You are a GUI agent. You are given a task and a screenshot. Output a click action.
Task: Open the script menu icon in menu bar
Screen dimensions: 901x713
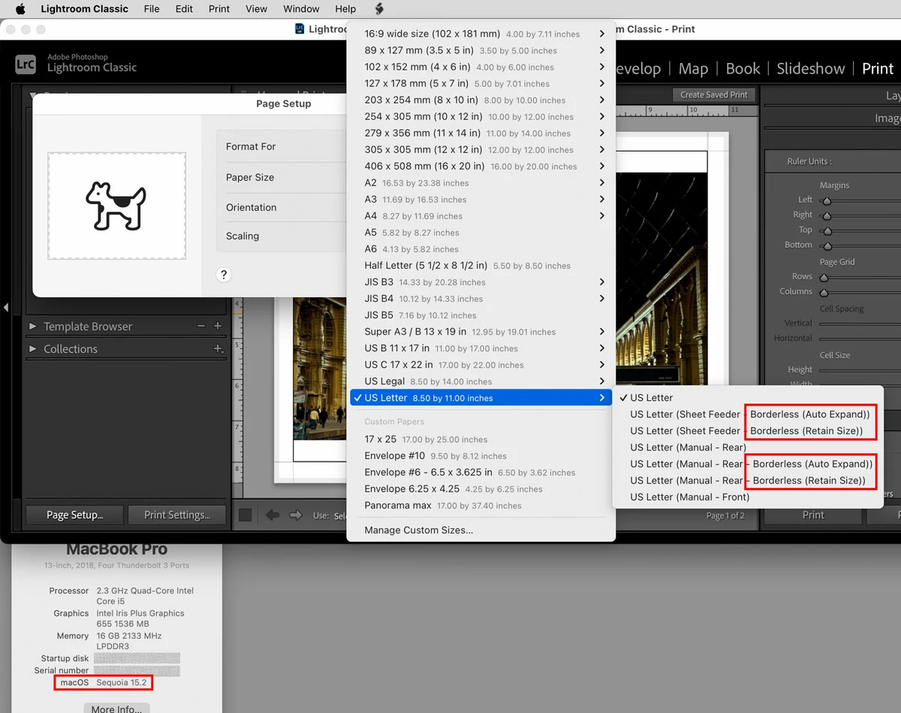click(x=379, y=9)
